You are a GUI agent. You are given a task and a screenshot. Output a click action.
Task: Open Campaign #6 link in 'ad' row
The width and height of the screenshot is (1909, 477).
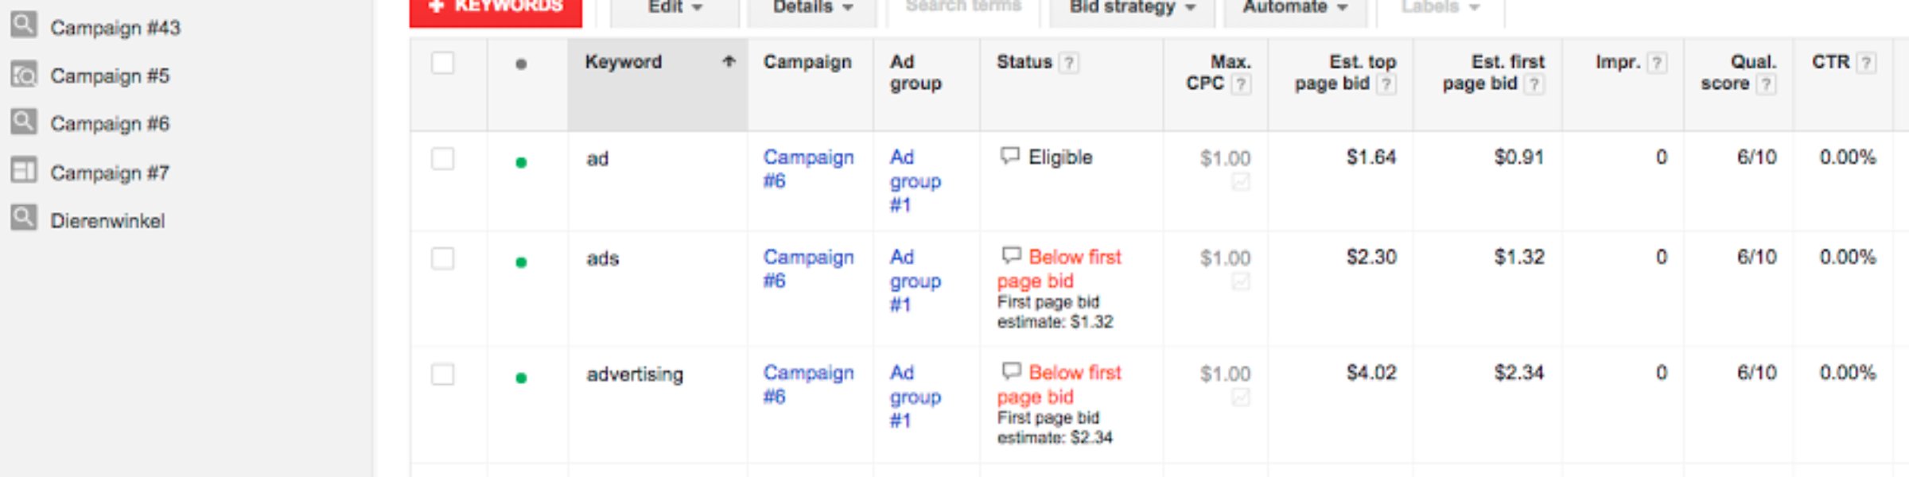808,169
